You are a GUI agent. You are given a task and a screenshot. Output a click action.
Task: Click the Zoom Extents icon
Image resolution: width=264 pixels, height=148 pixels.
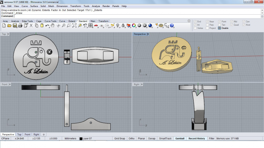[x=74, y=26]
